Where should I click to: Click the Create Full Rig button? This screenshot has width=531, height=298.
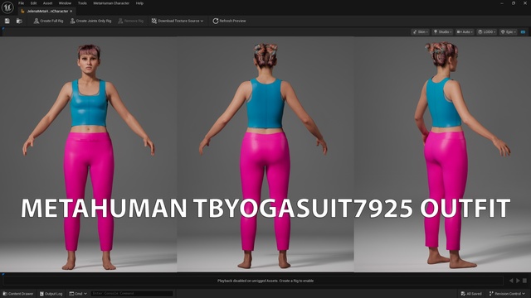[48, 21]
